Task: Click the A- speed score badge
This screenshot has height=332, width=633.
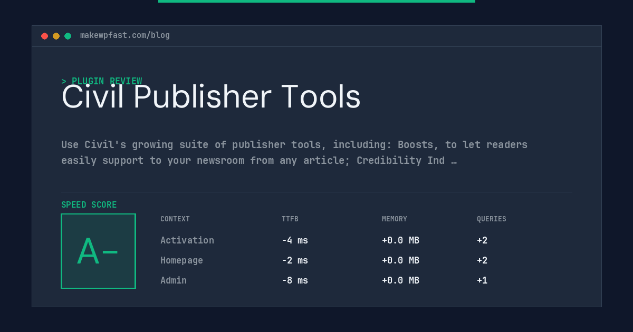Action: tap(98, 251)
